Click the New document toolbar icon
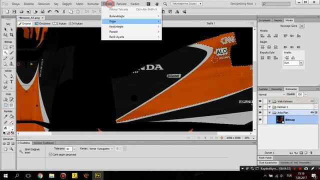Image resolution: width=320 pixels, height=180 pixels. (x=7, y=11)
